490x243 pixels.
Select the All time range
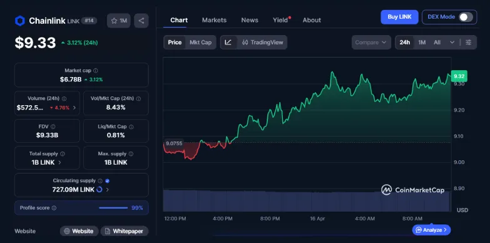pos(437,42)
